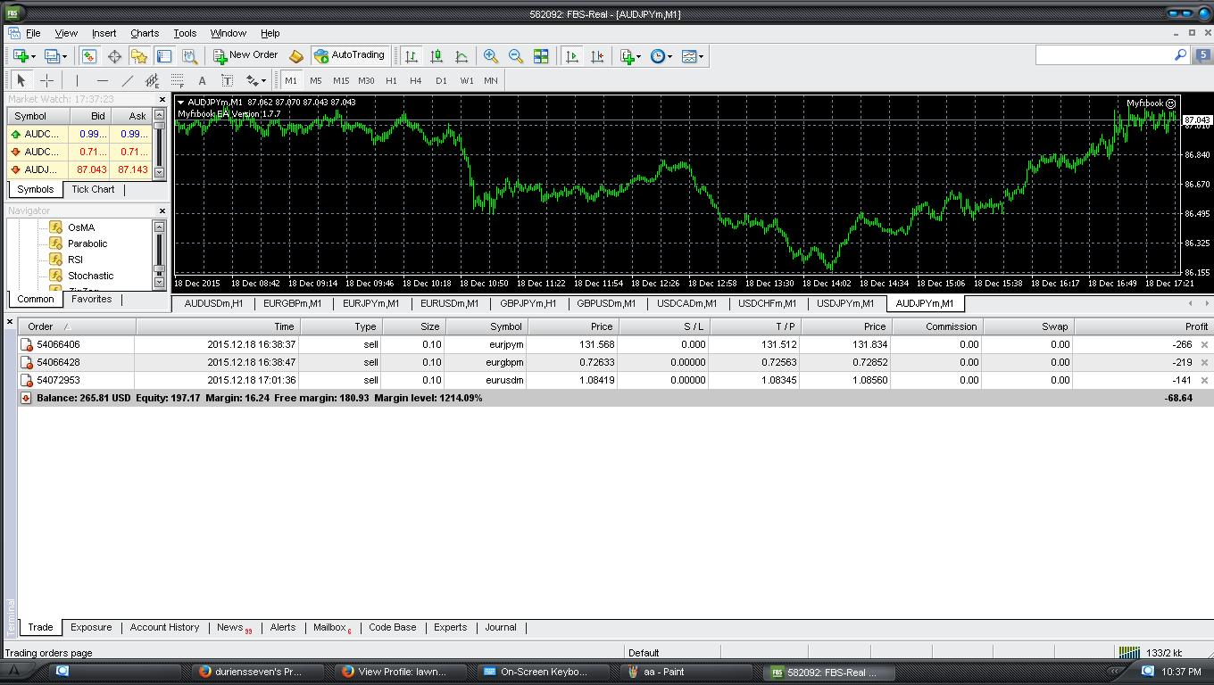Zoom in on the chart
1214x685 pixels.
pos(491,56)
